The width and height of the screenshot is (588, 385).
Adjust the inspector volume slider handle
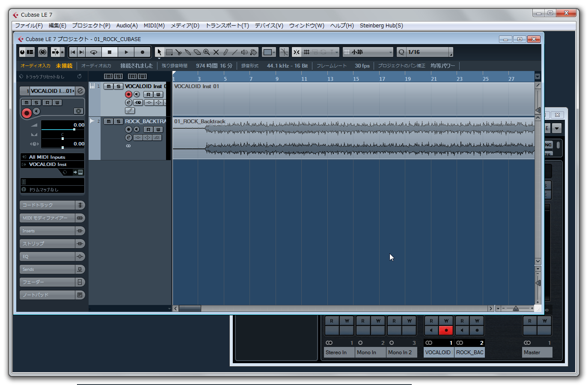coord(74,129)
